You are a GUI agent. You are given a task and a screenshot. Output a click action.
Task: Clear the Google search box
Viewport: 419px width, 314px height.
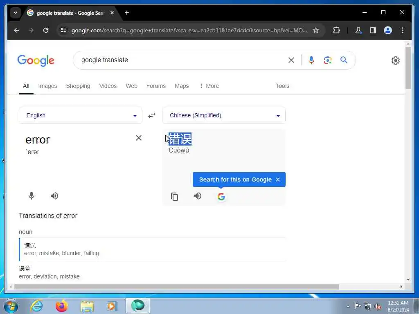(x=291, y=60)
